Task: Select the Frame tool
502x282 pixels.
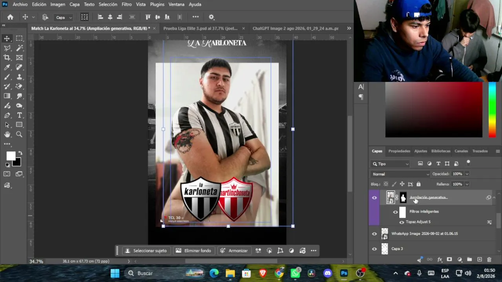Action: [19, 58]
